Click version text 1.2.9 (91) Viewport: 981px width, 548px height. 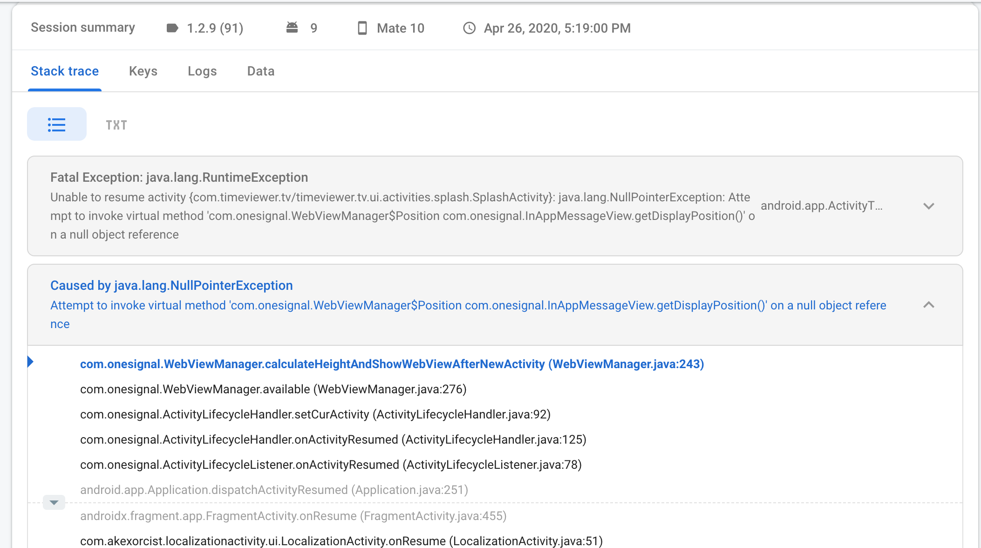coord(215,28)
